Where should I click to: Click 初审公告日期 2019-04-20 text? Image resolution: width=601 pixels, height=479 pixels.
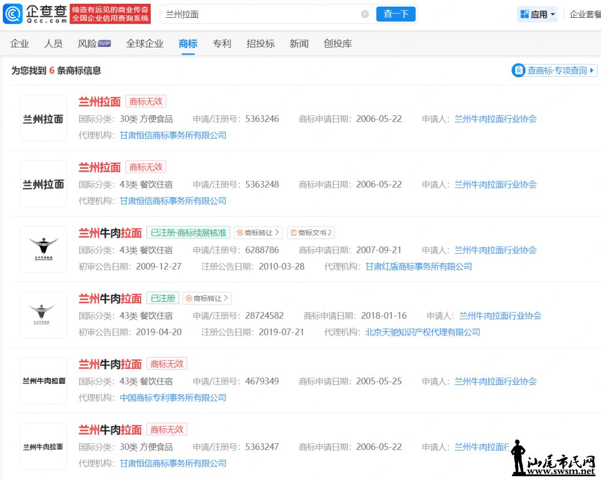tap(130, 332)
